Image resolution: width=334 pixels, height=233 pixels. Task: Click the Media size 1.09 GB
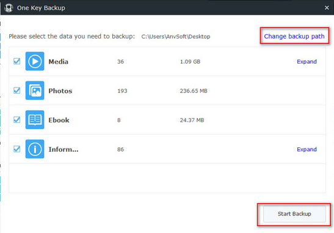[x=190, y=62]
